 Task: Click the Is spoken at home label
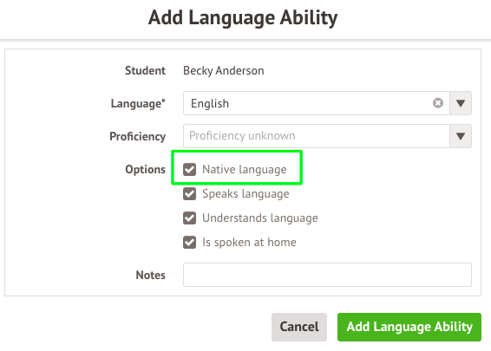(x=249, y=242)
